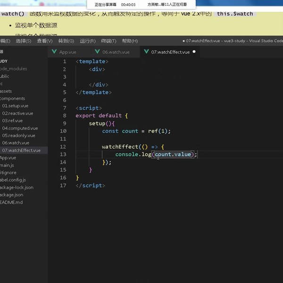Image resolution: width=283 pixels, height=283 pixels.
Task: Switch to the App.vue editor tab
Action: (x=67, y=52)
